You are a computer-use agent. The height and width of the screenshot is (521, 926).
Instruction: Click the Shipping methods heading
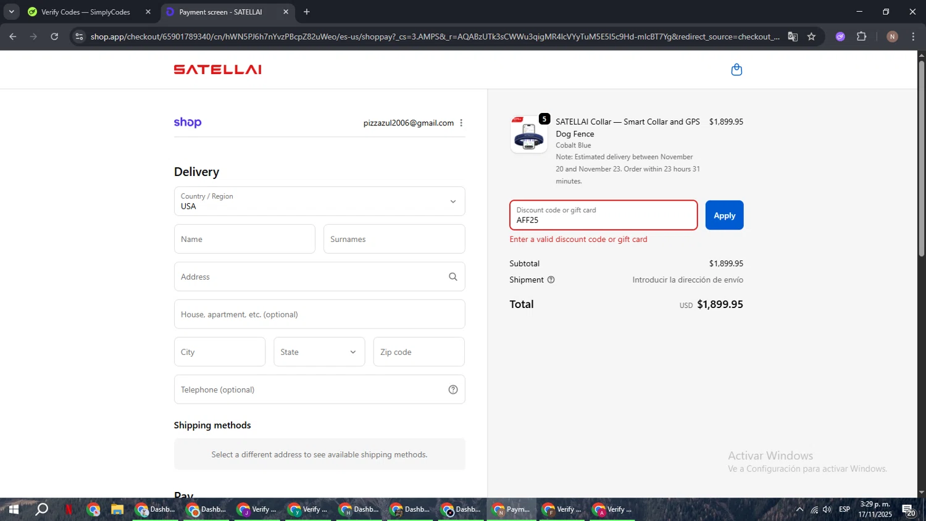(x=212, y=425)
